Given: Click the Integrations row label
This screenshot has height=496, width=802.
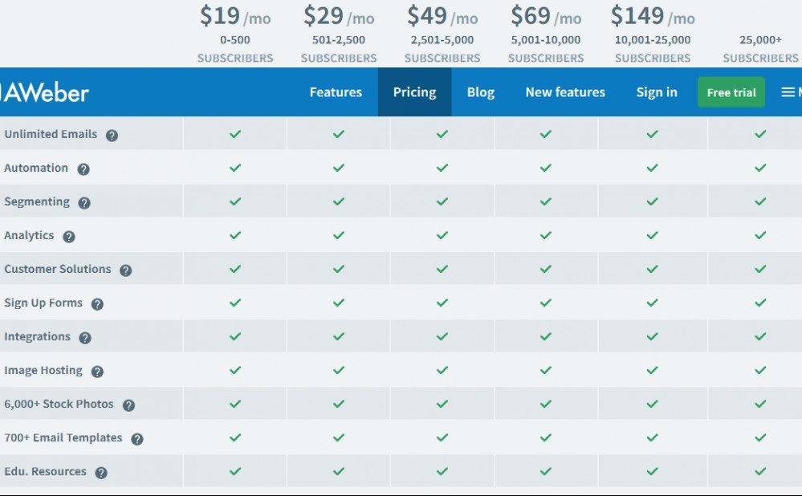Looking at the screenshot, I should (38, 336).
